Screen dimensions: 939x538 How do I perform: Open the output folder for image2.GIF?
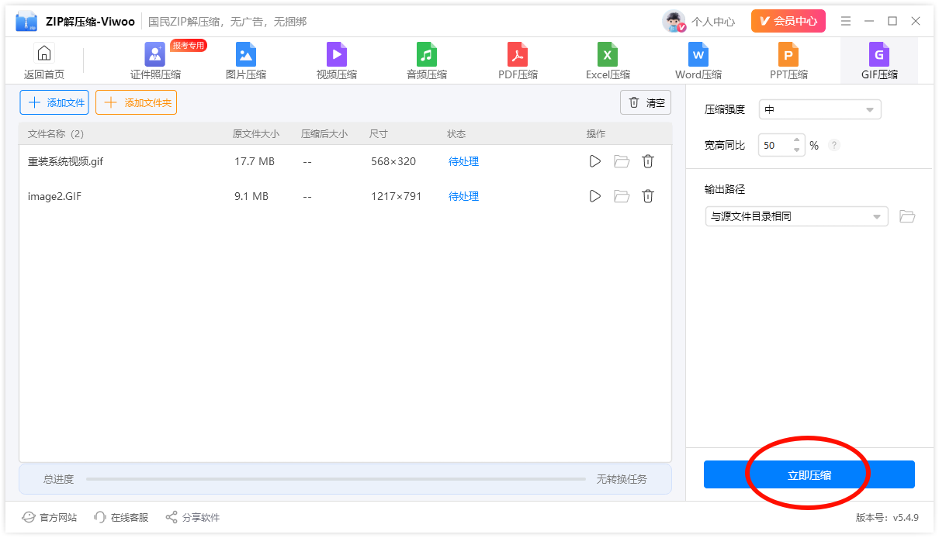click(622, 196)
